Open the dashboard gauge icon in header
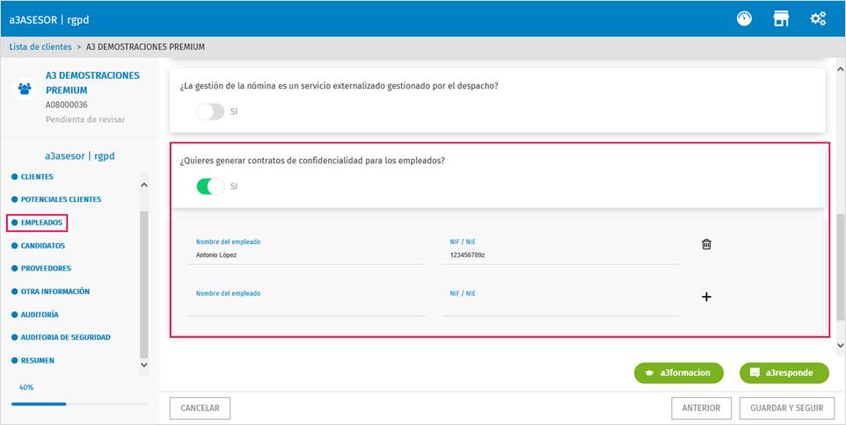This screenshot has width=846, height=425. 744,18
